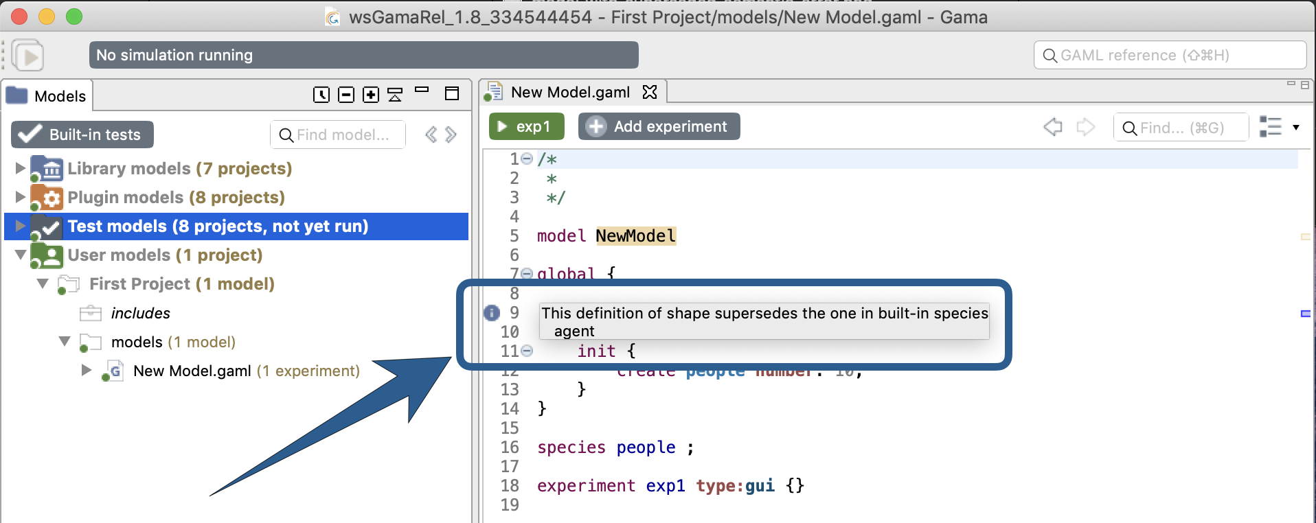Click yellow overview ruler marker

tap(1306, 237)
